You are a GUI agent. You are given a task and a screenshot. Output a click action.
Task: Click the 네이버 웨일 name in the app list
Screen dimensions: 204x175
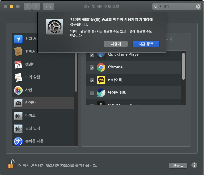[x=117, y=93]
